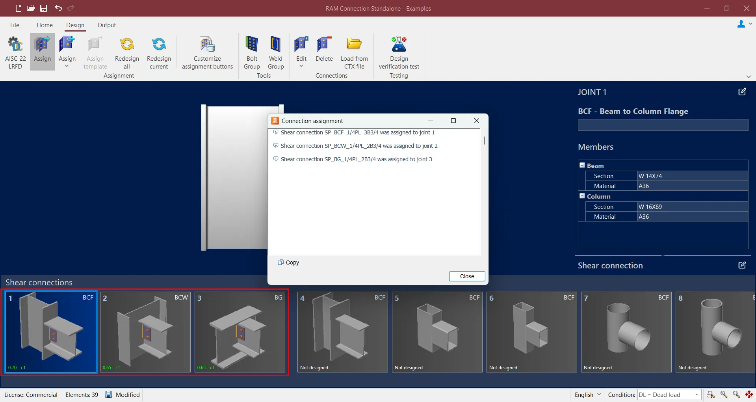Collapse the ribbon with the chevron
Viewport: 756px width, 402px height.
pos(749,76)
